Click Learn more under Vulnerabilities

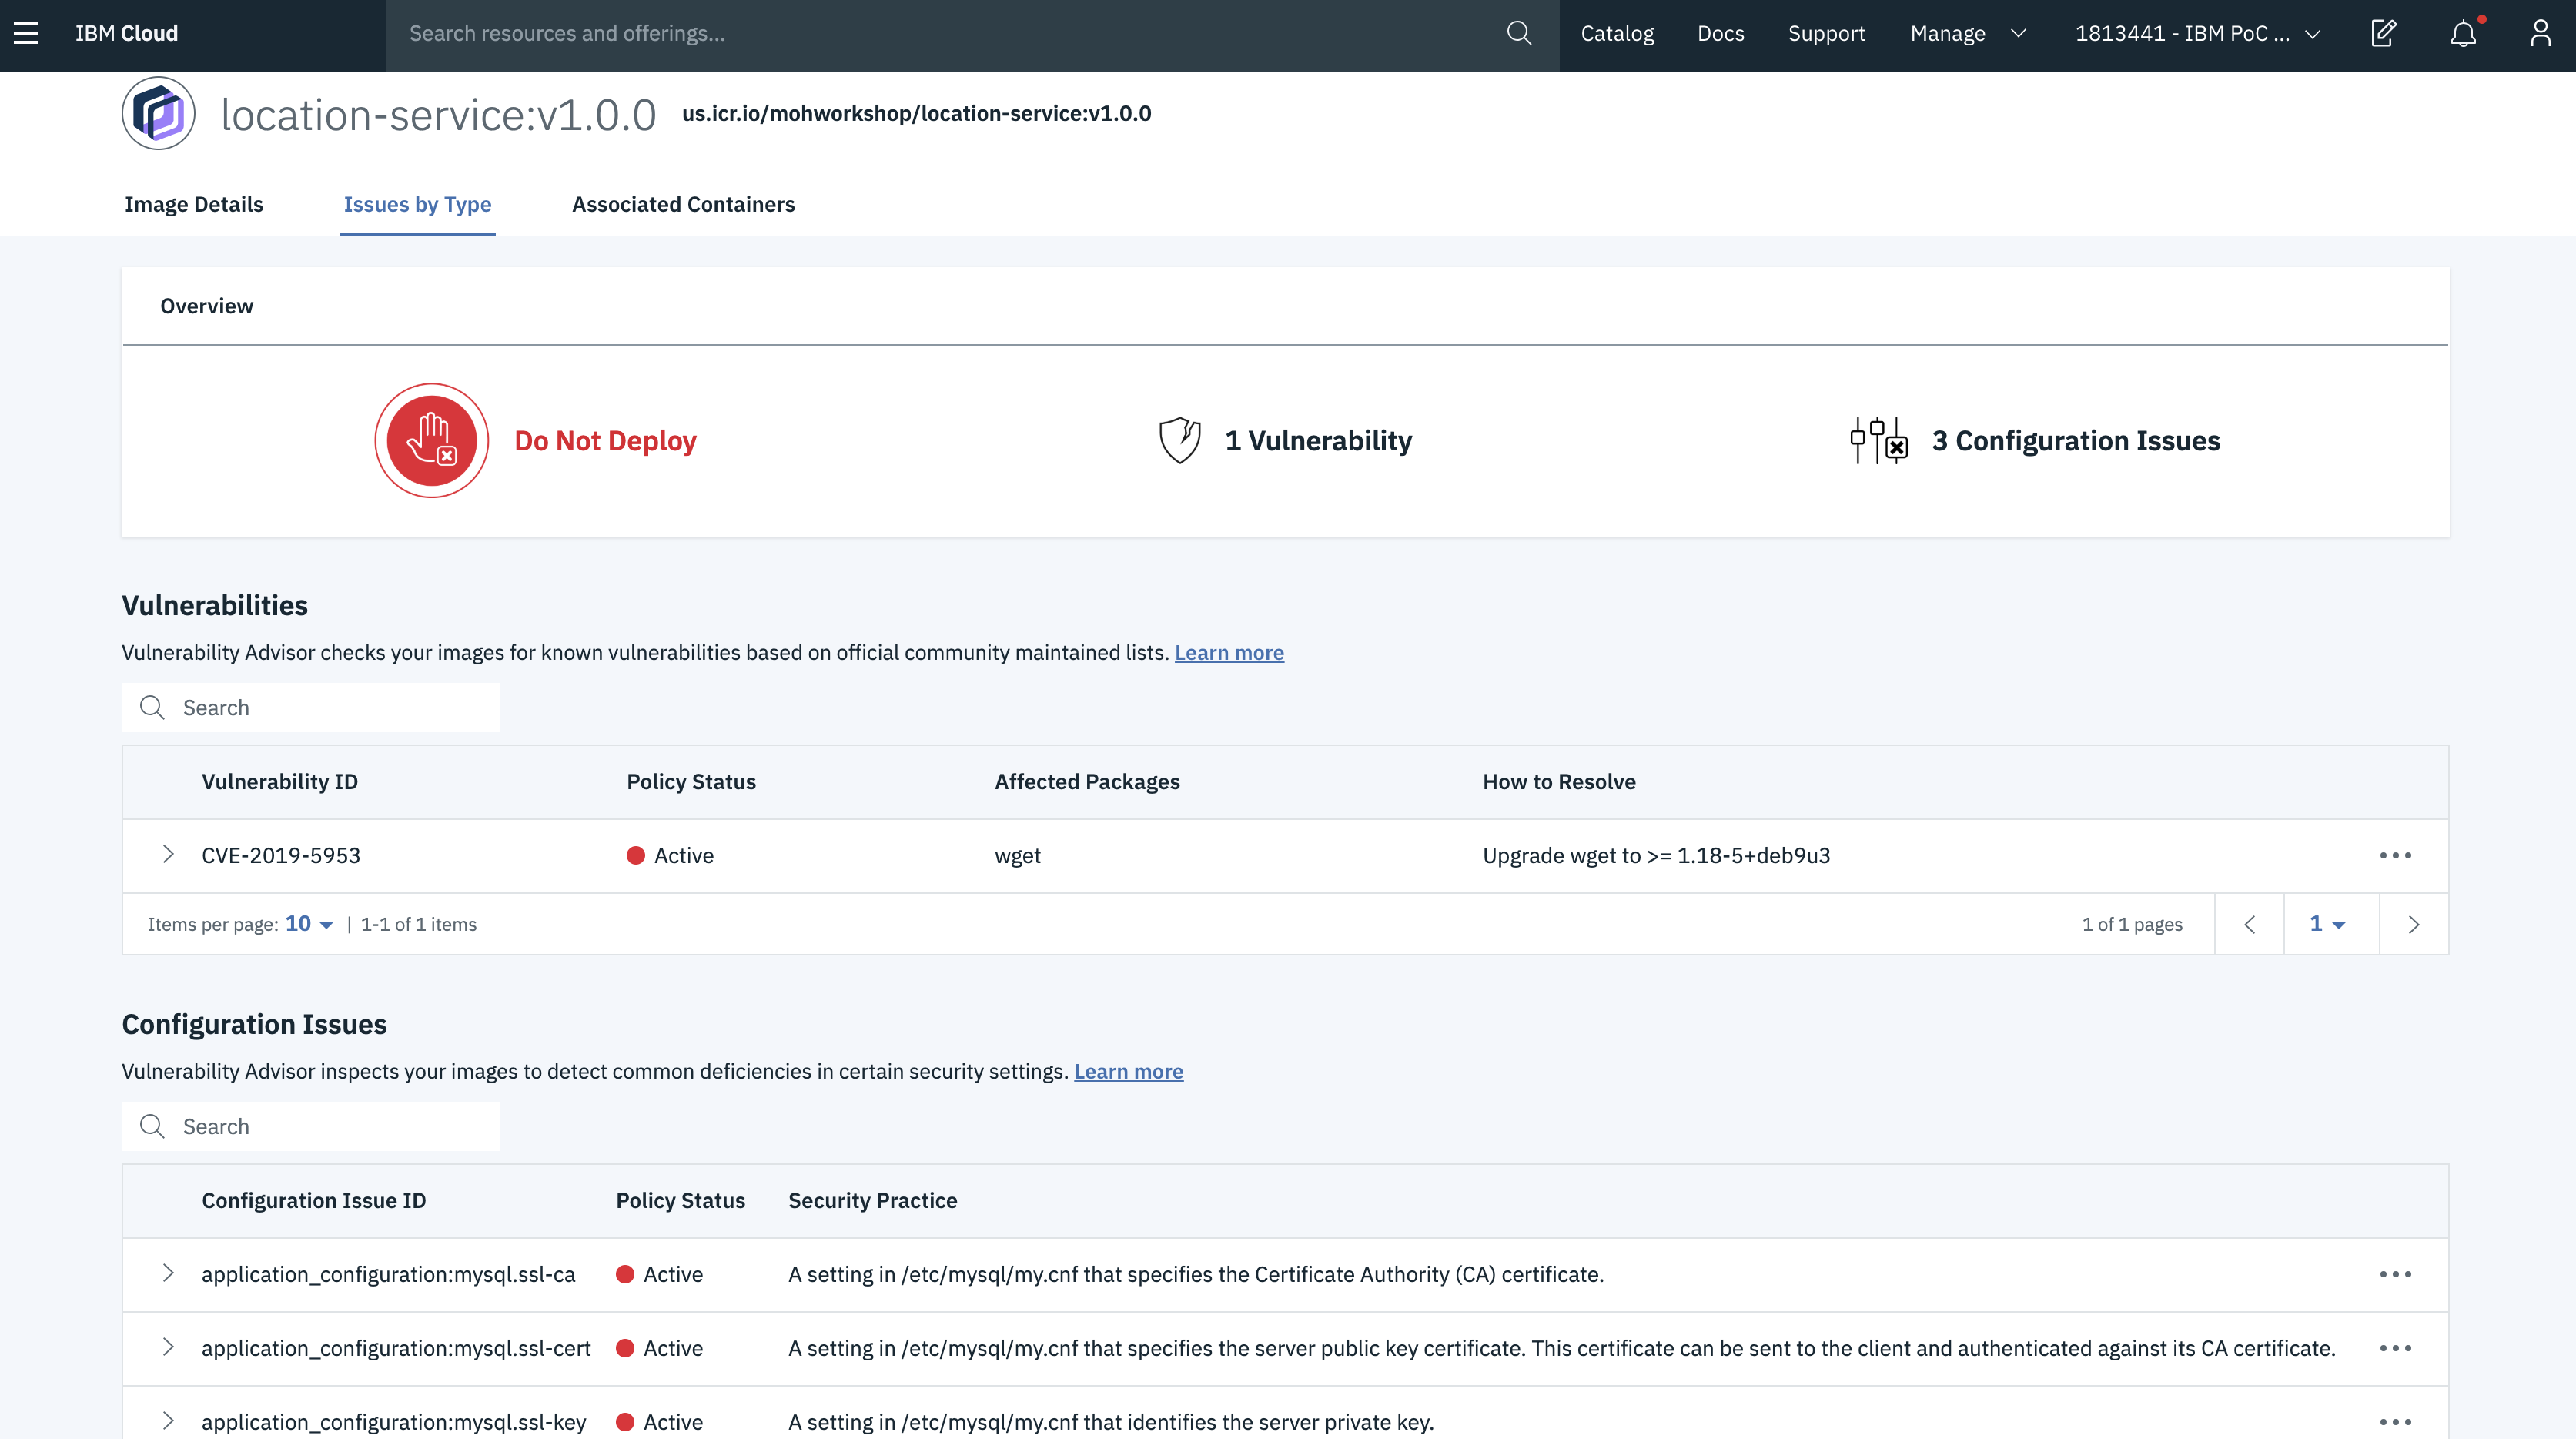tap(1229, 653)
